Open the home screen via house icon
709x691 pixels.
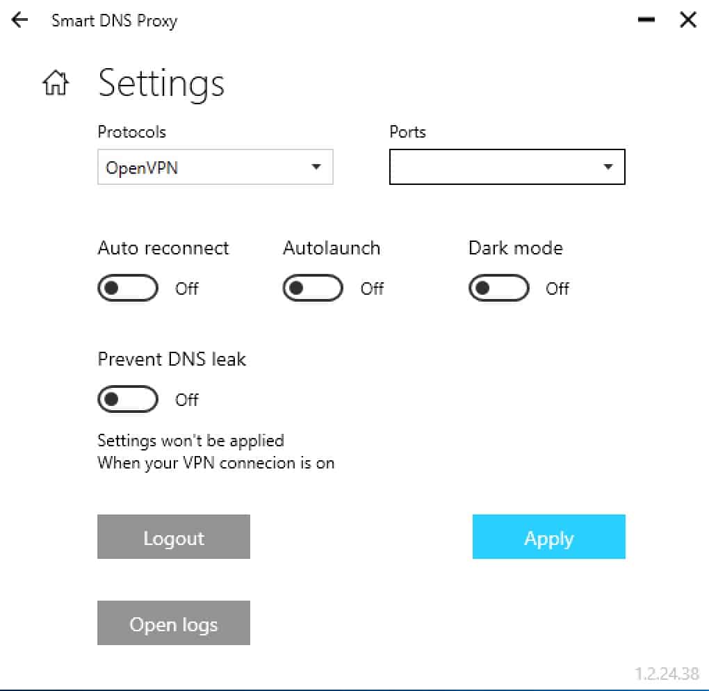coord(56,83)
